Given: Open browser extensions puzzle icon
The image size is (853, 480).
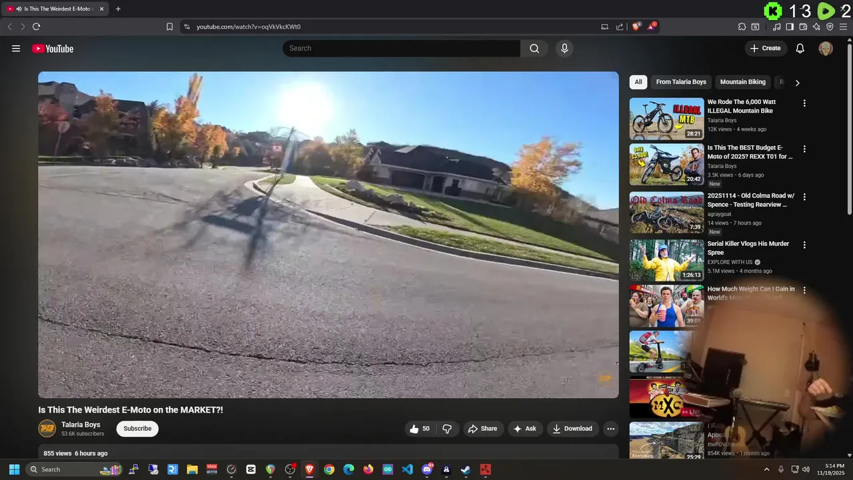Looking at the screenshot, I should click(742, 27).
